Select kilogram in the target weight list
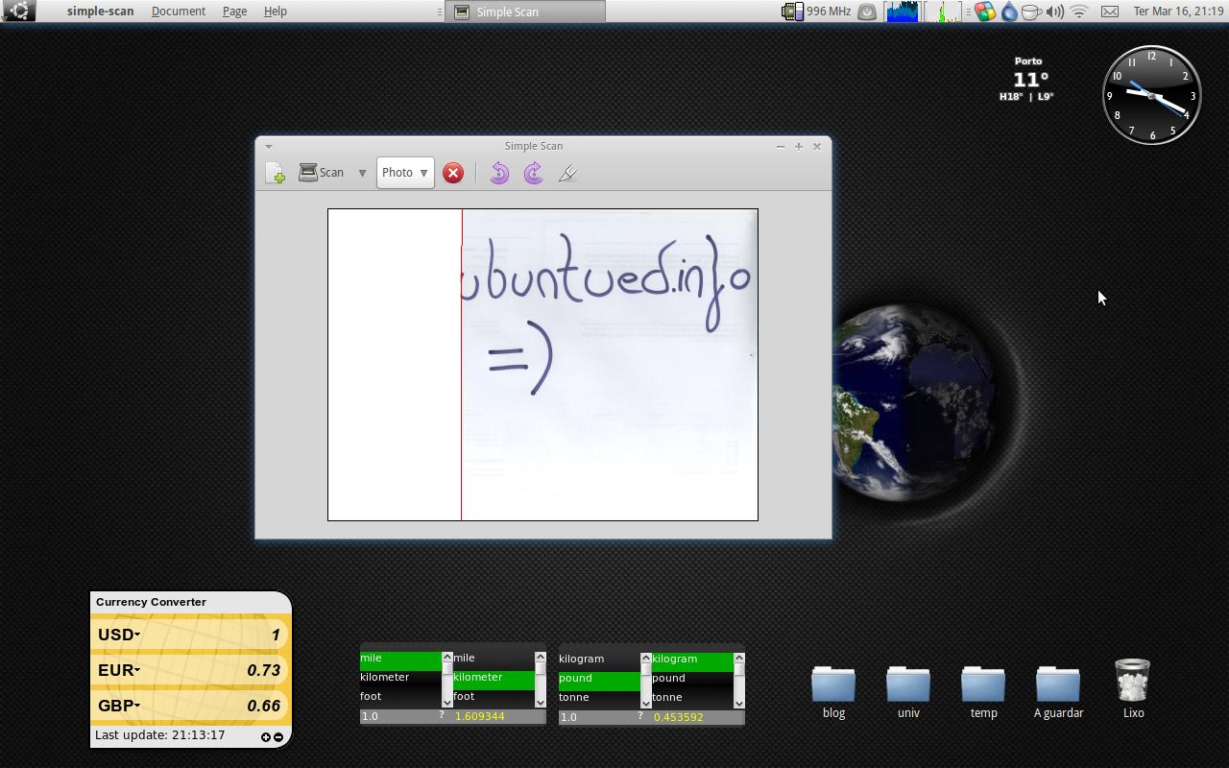The height and width of the screenshot is (768, 1229). pyautogui.click(x=692, y=660)
